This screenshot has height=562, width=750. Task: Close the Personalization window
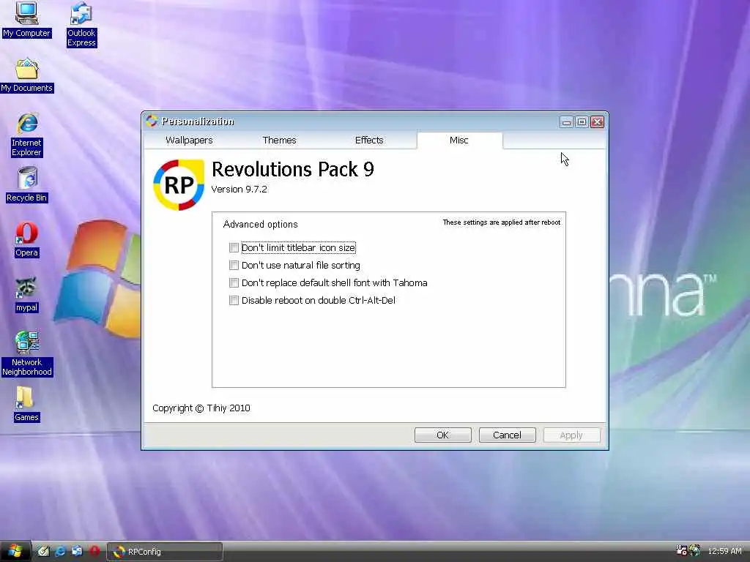click(x=597, y=122)
